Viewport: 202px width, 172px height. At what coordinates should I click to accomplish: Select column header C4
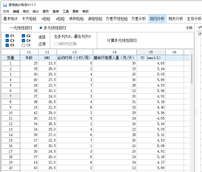pyautogui.click(x=115, y=52)
